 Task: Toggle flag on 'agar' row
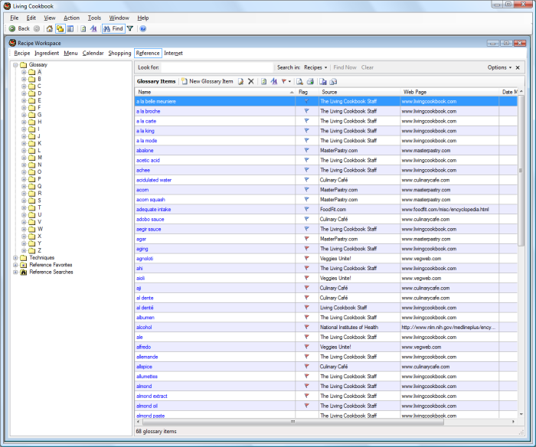tap(306, 239)
